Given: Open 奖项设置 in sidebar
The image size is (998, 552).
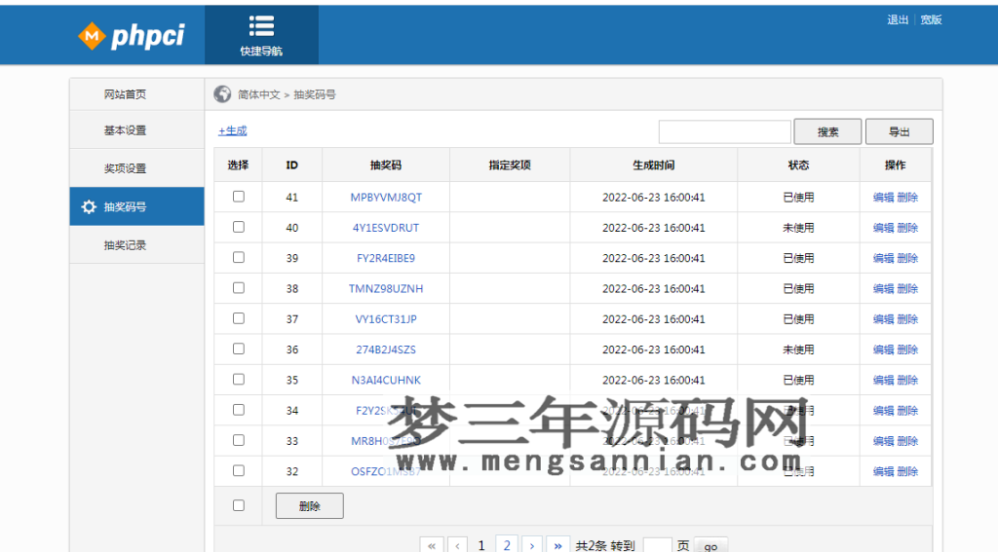Looking at the screenshot, I should [x=136, y=168].
